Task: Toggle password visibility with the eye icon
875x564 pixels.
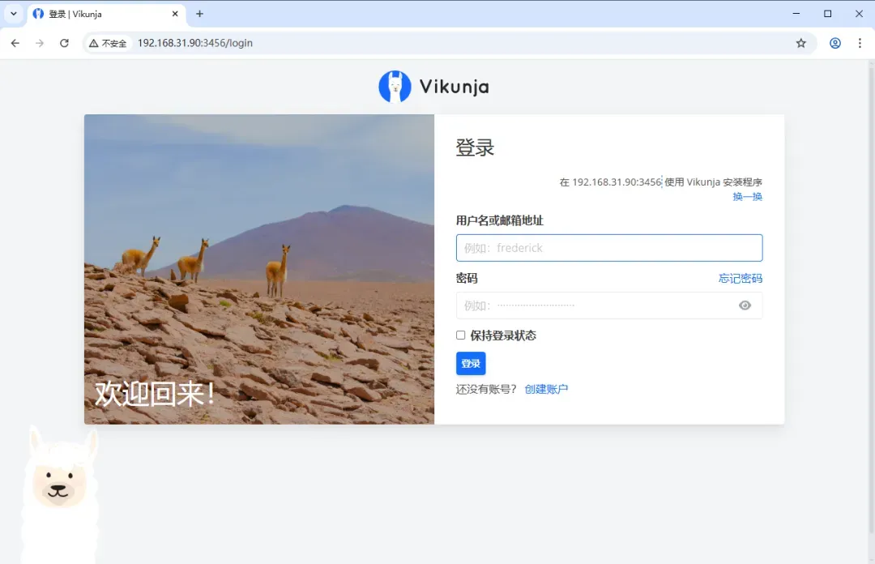Action: click(x=745, y=305)
